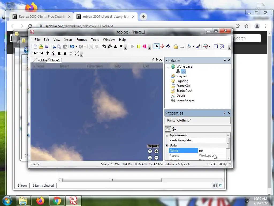
Task: Click the Name property value pp
Action: click(x=212, y=150)
